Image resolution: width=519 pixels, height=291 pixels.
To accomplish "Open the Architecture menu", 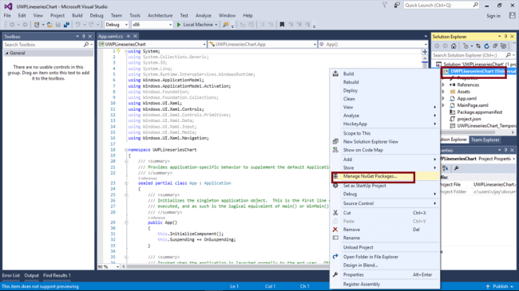I will [160, 15].
